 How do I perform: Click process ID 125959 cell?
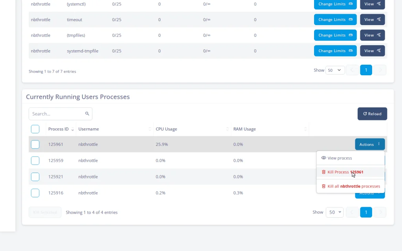coord(56,160)
